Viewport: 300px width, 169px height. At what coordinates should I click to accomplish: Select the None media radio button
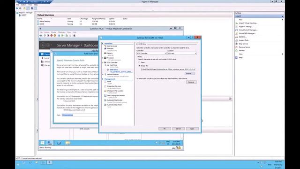click(x=139, y=62)
